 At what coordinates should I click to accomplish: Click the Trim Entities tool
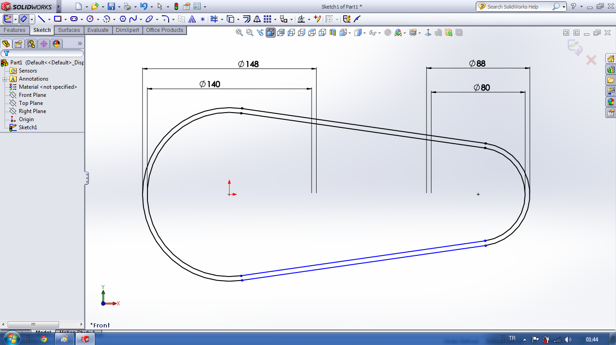[x=214, y=19]
